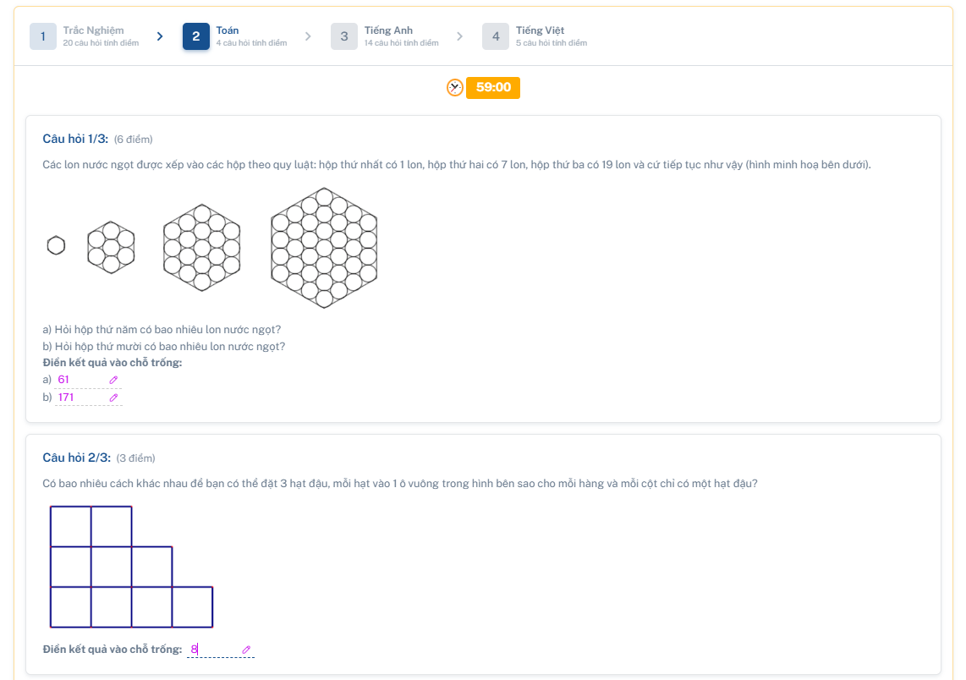Click pencil icon next to answer 61
966x680 pixels.
pyautogui.click(x=113, y=380)
